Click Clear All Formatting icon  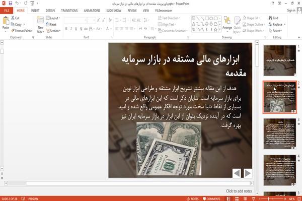coord(110,20)
